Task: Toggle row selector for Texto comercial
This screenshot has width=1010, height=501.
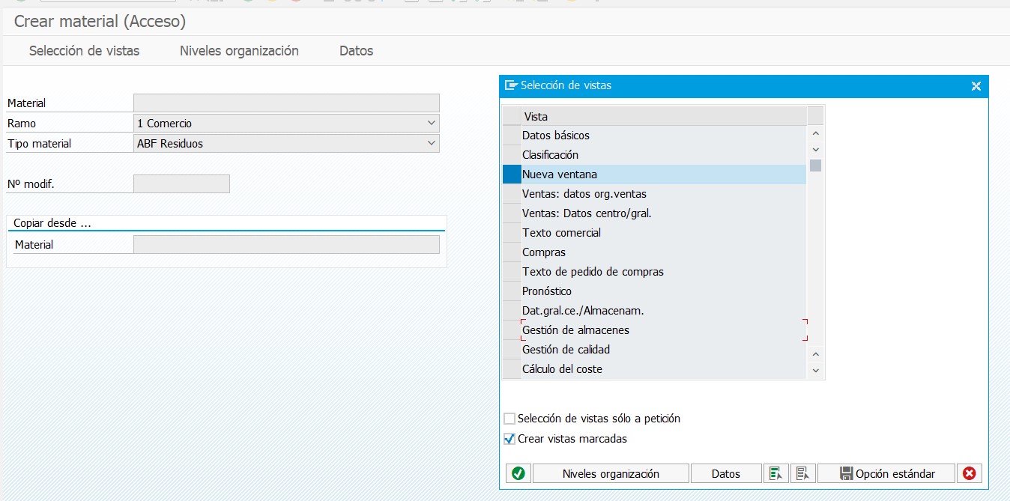Action: pos(511,233)
